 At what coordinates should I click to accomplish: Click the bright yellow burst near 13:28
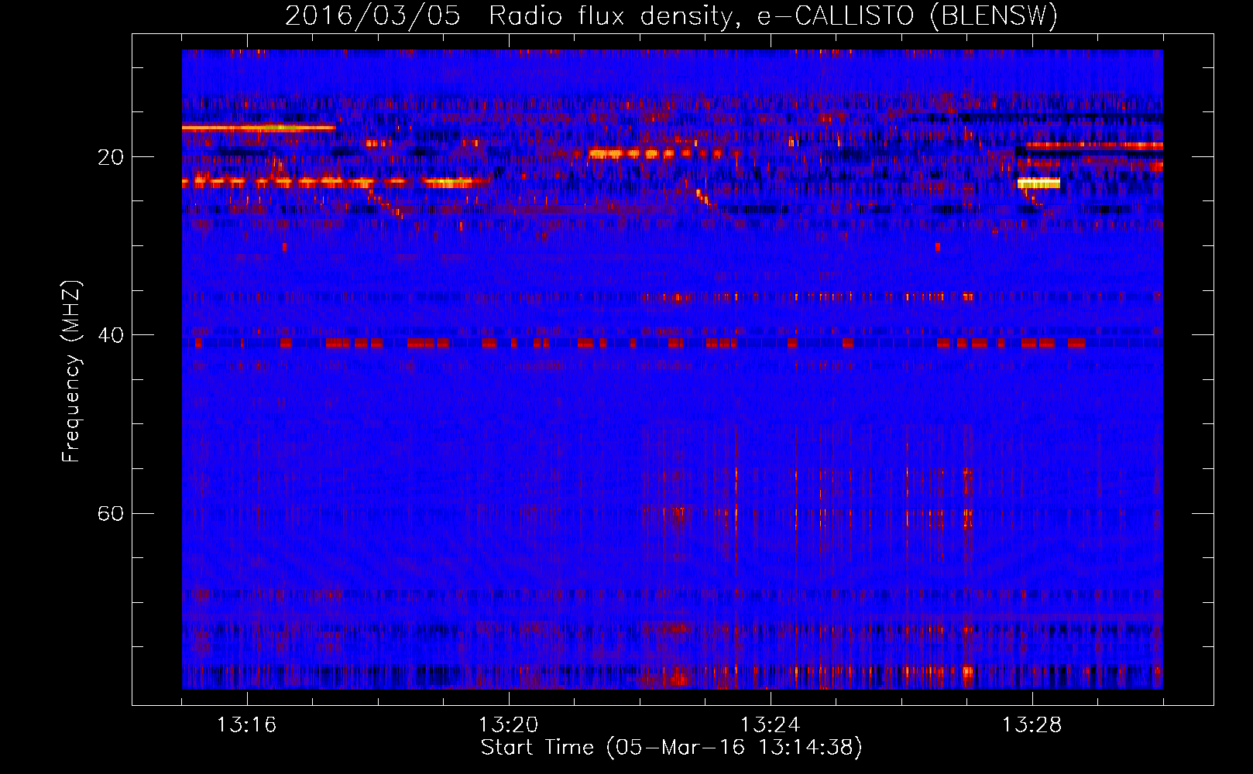point(1038,183)
